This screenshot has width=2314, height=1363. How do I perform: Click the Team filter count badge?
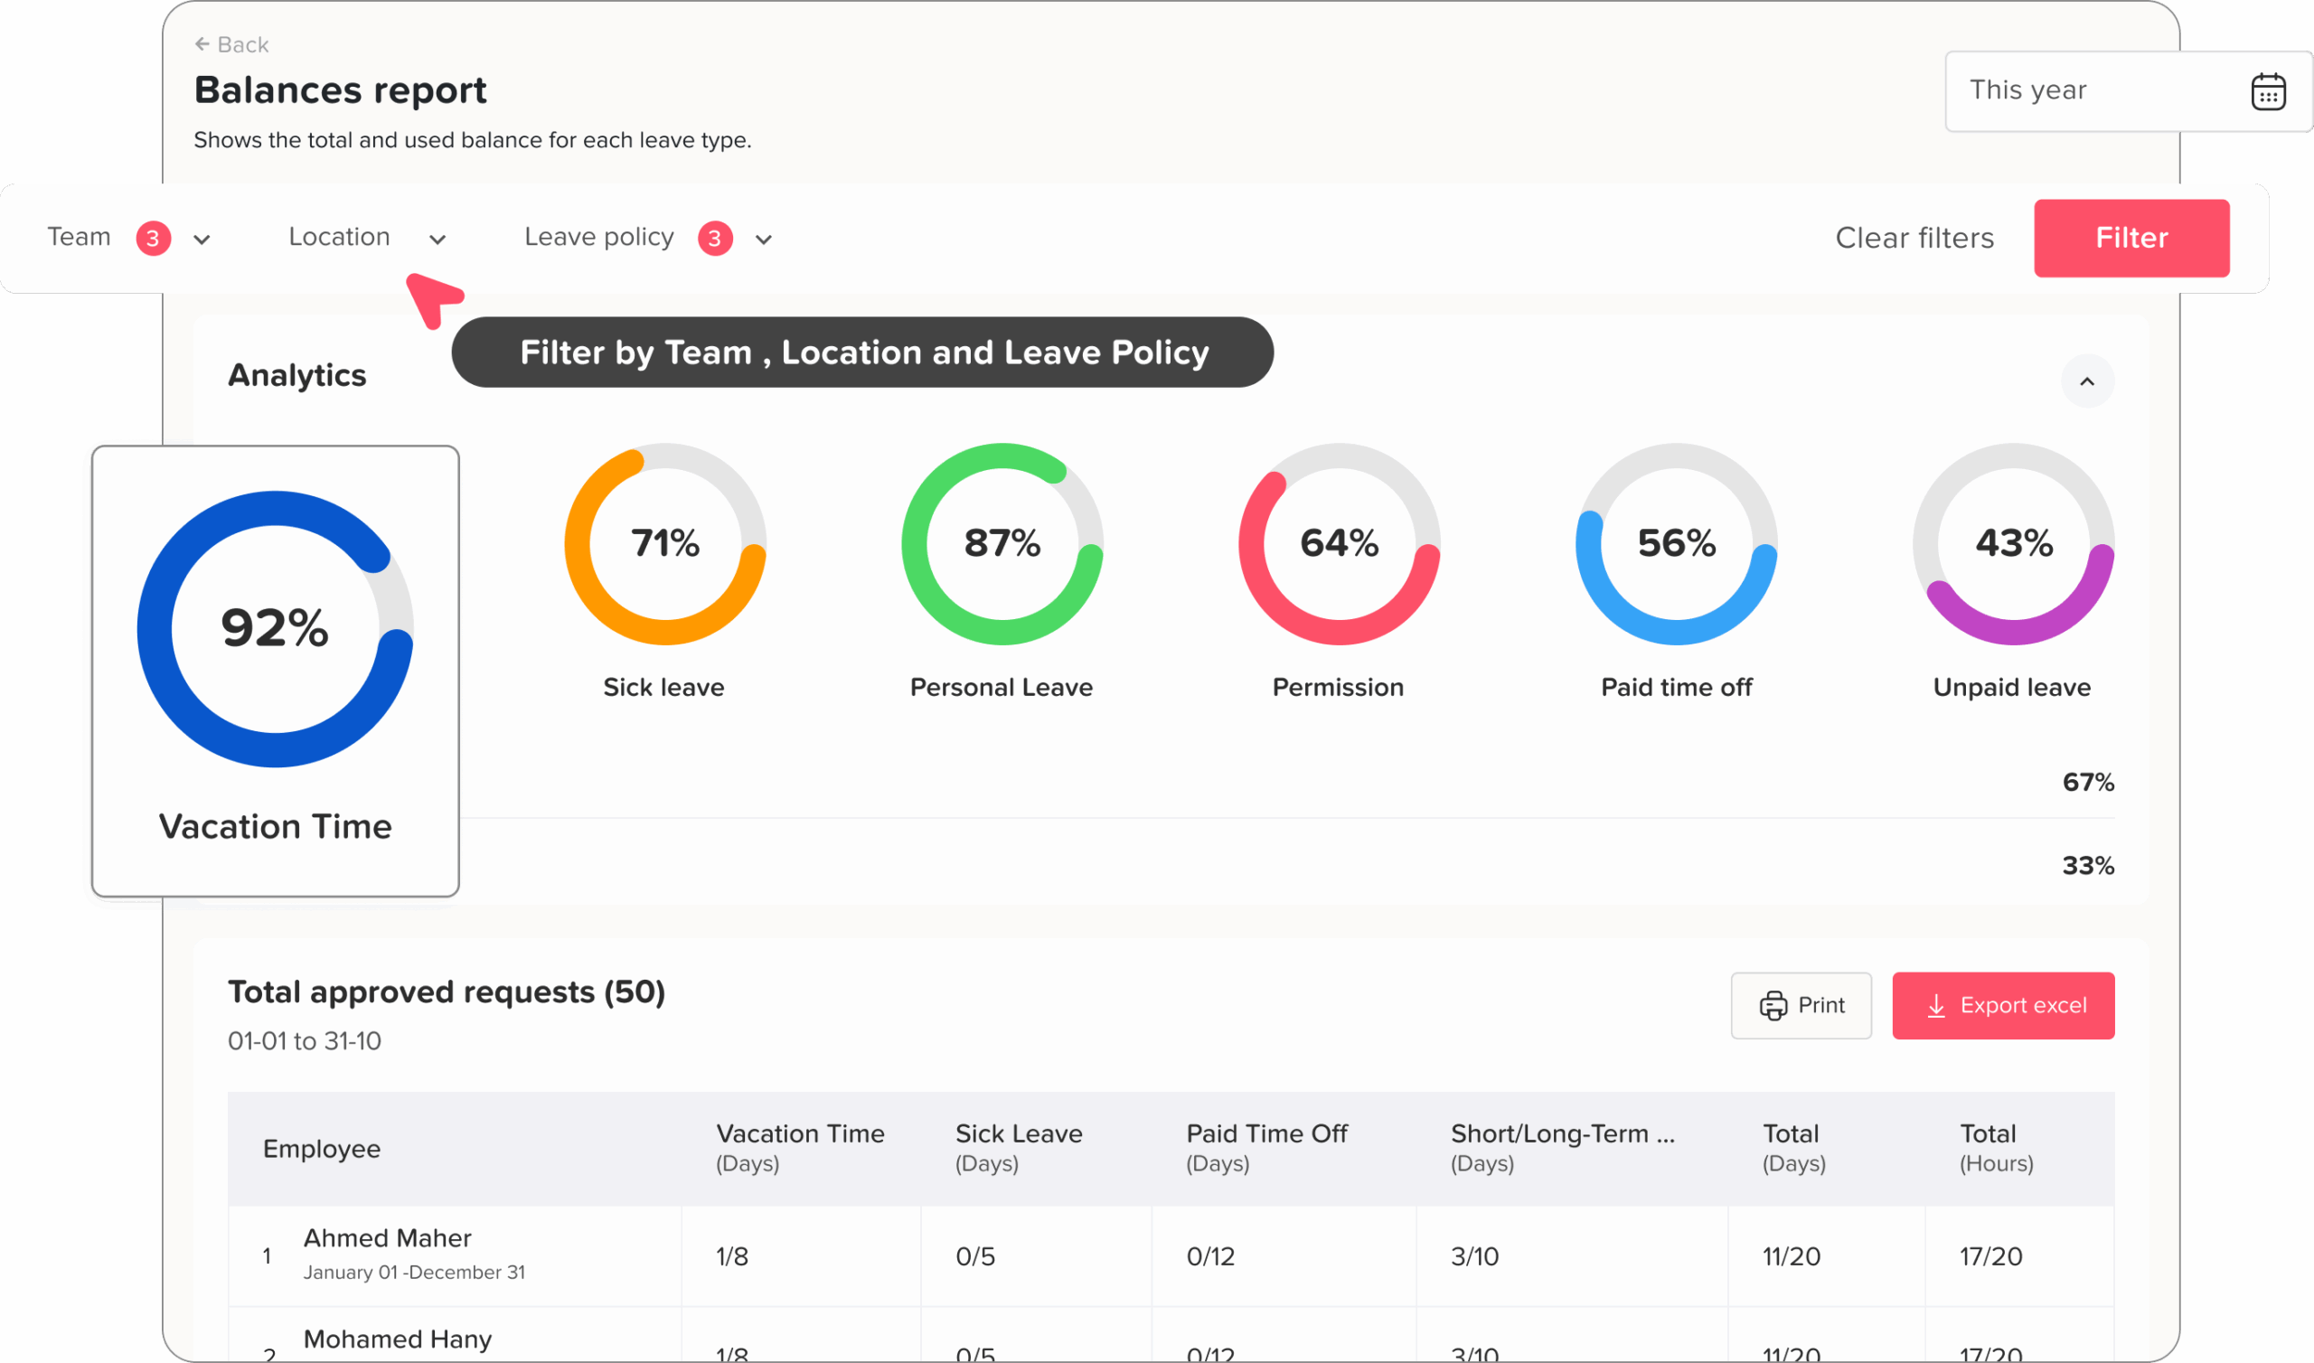tap(154, 239)
